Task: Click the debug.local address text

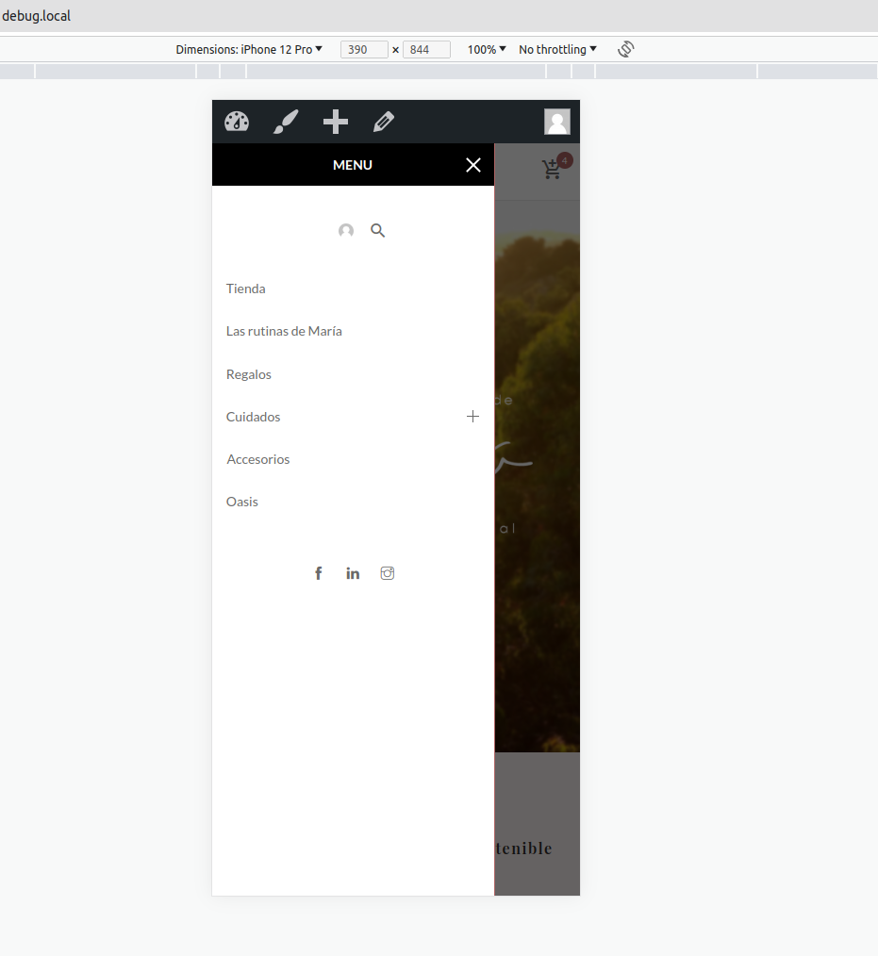Action: (x=37, y=16)
